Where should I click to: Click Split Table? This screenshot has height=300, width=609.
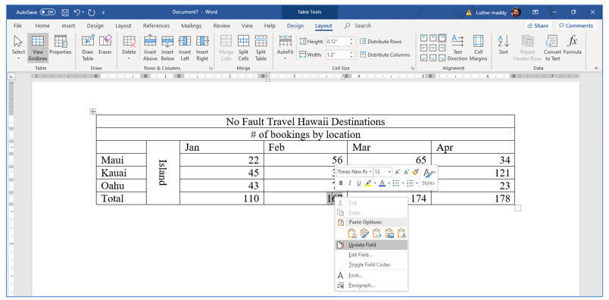(x=261, y=48)
